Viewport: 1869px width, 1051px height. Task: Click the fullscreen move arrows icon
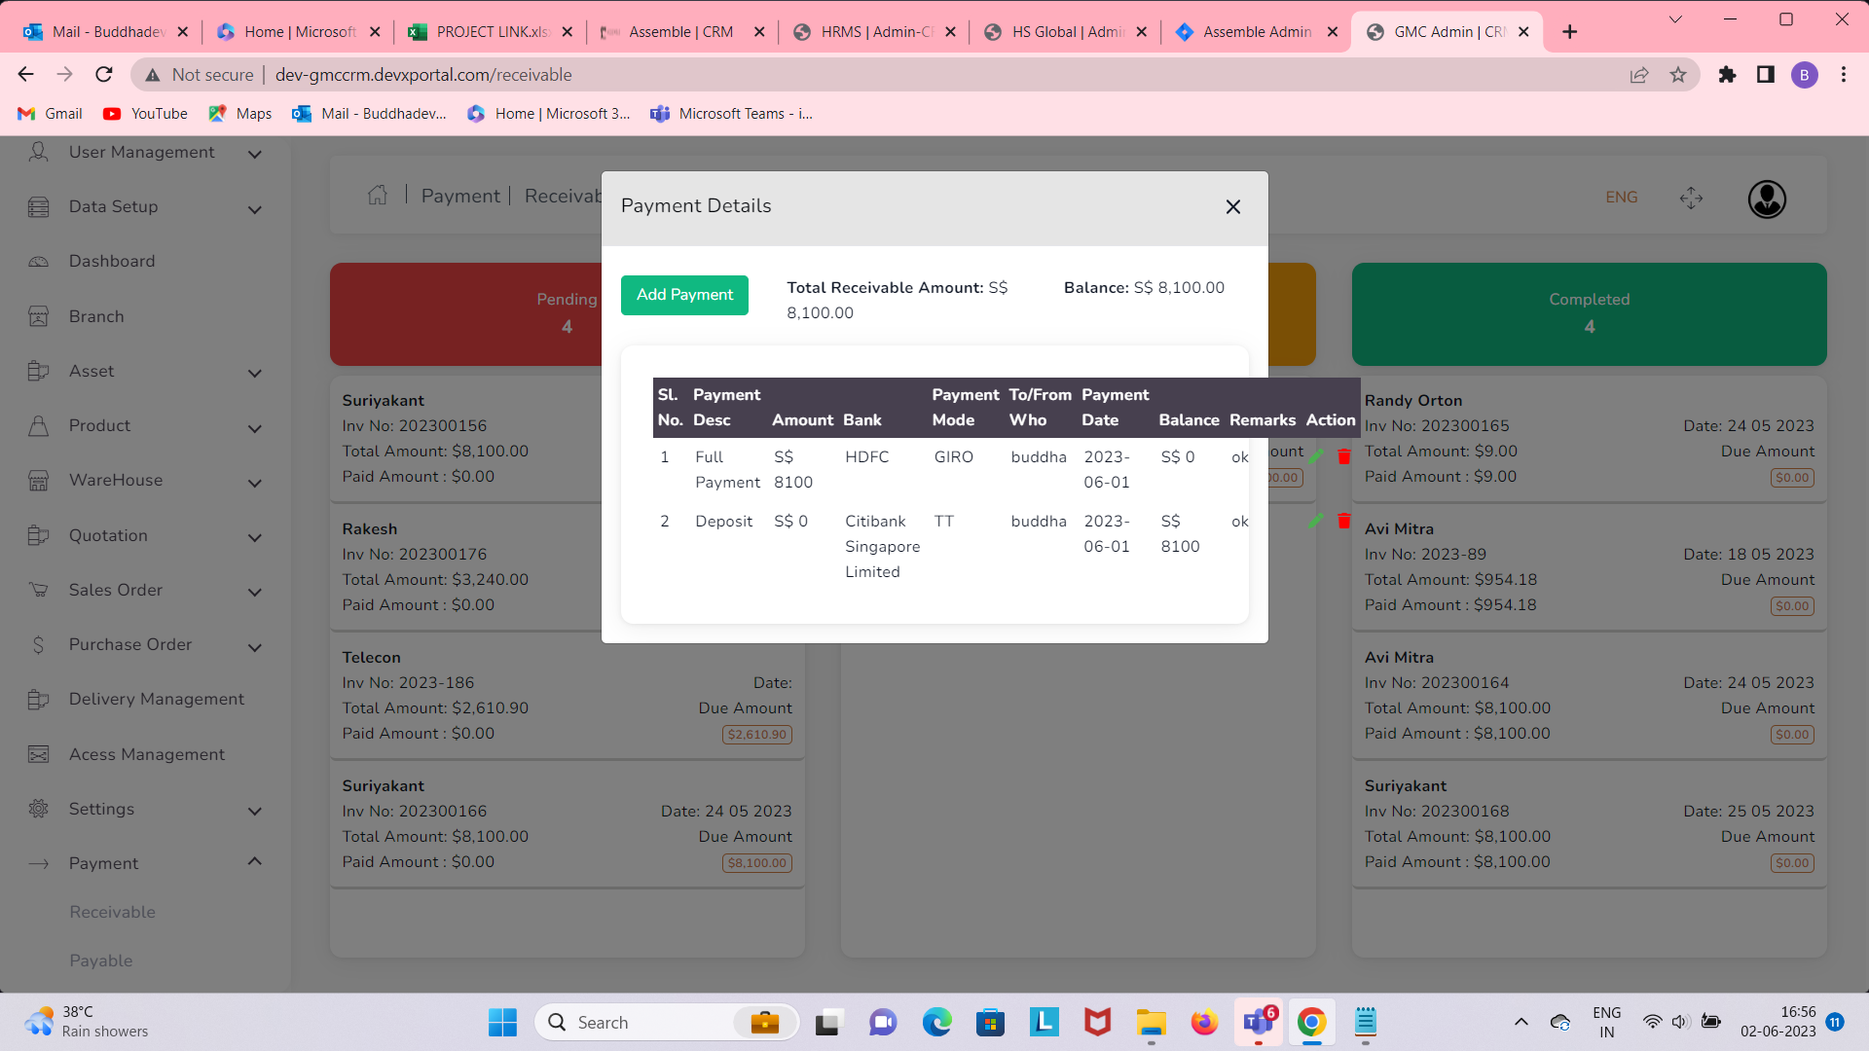click(x=1691, y=198)
